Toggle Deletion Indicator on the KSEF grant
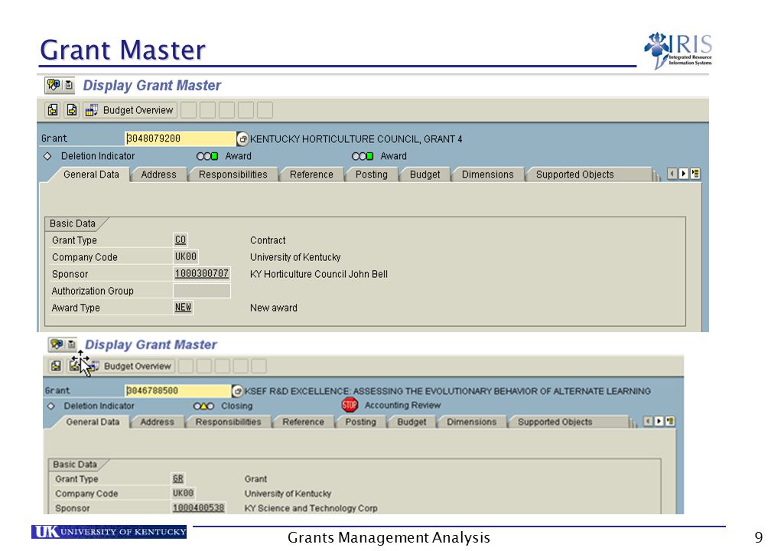This screenshot has width=771, height=551. [50, 406]
